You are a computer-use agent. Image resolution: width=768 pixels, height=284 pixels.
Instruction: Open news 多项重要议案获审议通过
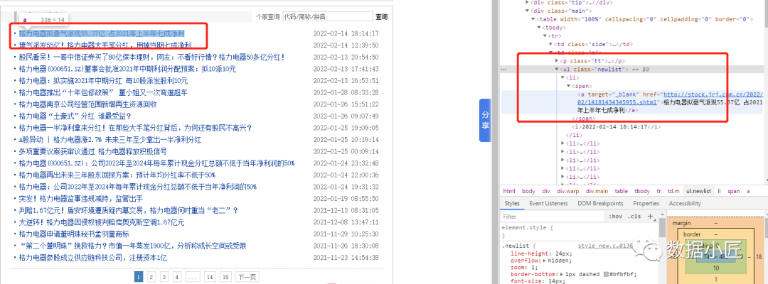(x=92, y=151)
